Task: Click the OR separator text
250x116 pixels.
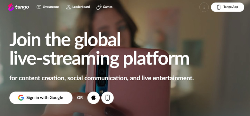Action: click(80, 98)
